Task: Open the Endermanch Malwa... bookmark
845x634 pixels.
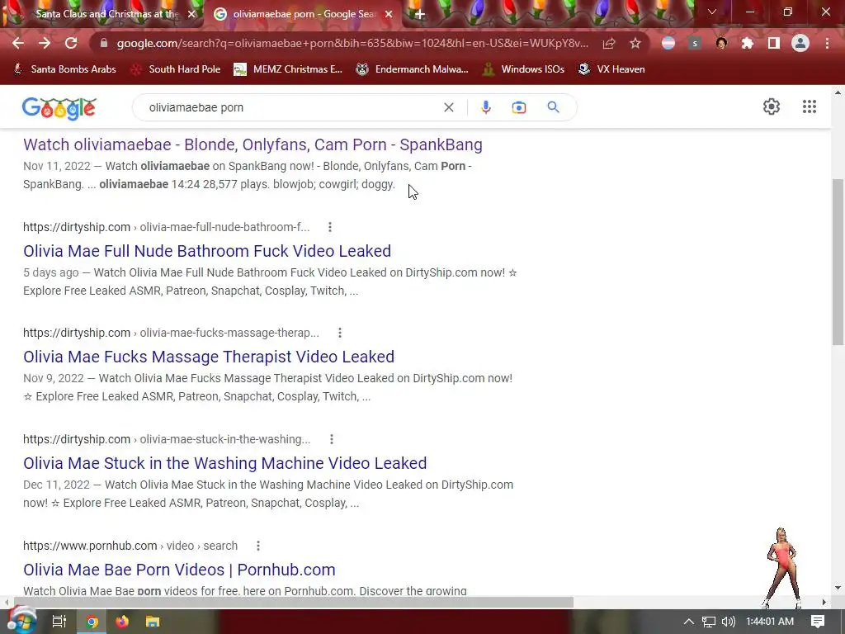Action: [413, 69]
